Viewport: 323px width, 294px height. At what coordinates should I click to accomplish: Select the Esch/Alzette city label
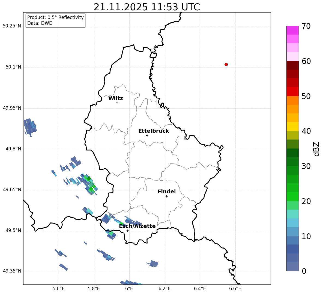tap(137, 226)
